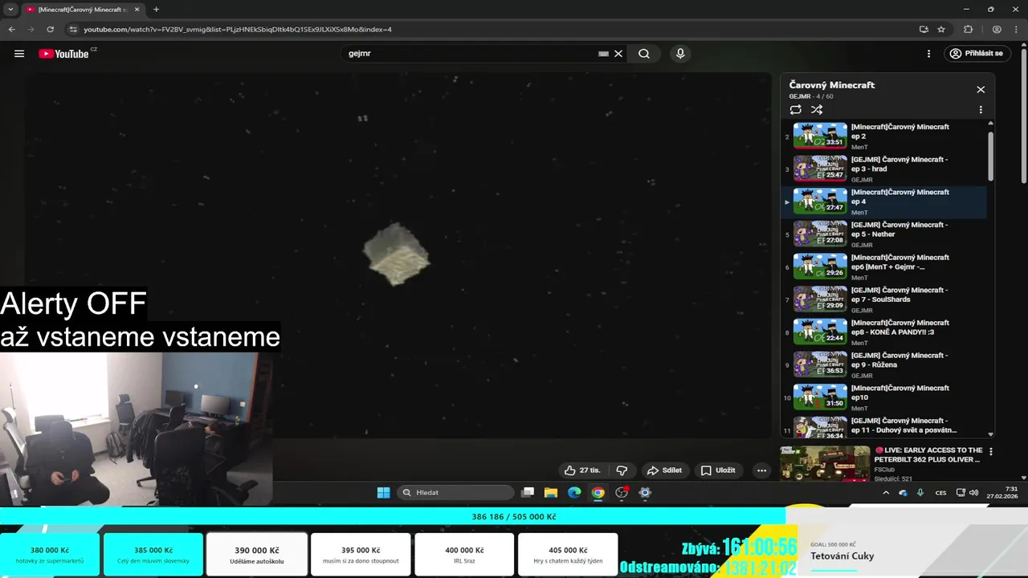This screenshot has width=1028, height=578.
Task: Click the browser address bar URL
Action: [238, 29]
